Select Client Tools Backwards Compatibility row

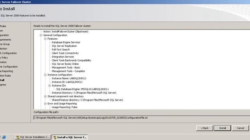tap(71, 60)
